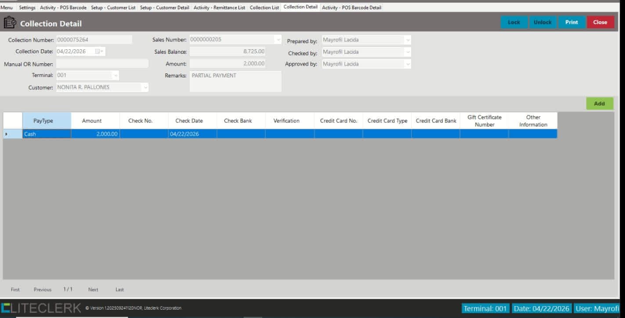The width and height of the screenshot is (625, 318).
Task: Go to Previous record
Action: point(43,289)
